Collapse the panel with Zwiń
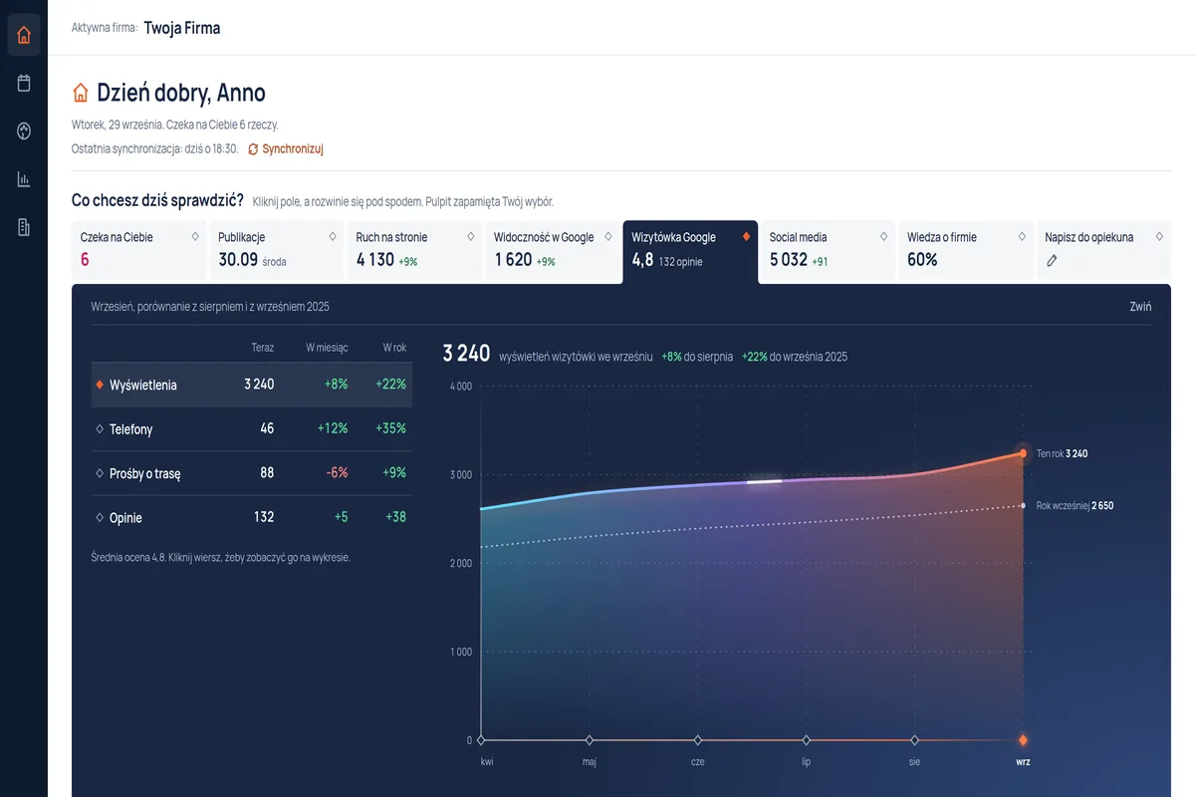Screen dimensions: 1195x797 [1140, 306]
